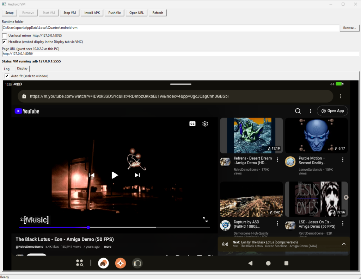Open the orange star app in dock
The height and width of the screenshot is (279, 361).
click(121, 263)
